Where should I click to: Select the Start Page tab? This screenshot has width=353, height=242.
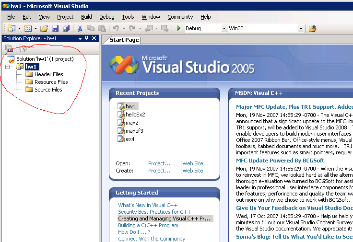click(x=124, y=40)
